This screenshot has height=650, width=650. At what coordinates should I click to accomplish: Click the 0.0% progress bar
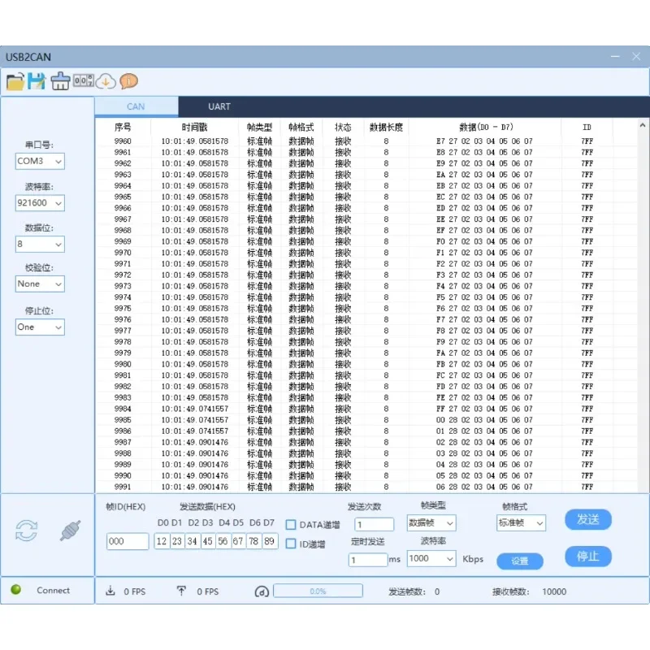pyautogui.click(x=318, y=591)
